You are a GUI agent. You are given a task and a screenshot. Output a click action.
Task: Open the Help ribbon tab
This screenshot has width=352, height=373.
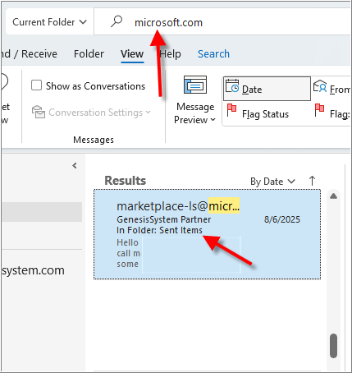pos(170,53)
